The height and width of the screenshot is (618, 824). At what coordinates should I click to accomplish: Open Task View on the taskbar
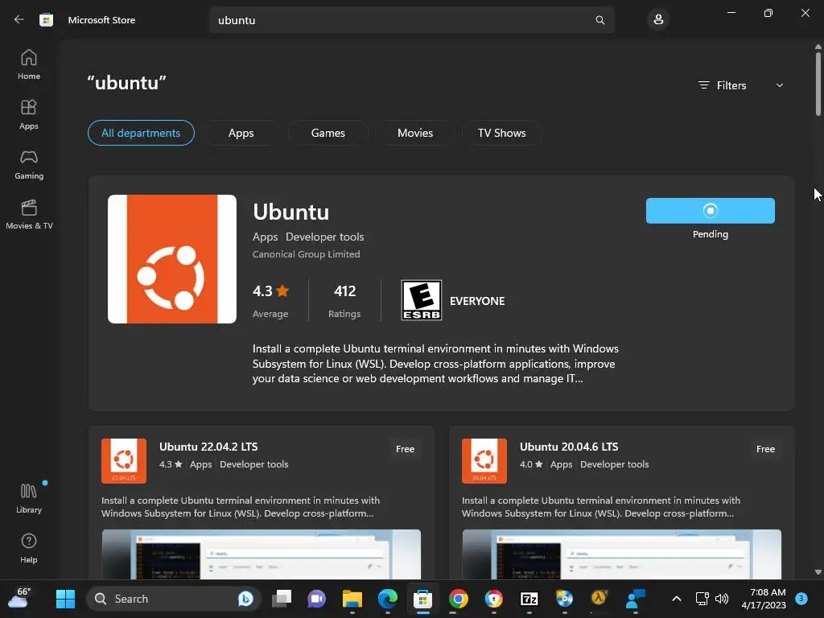[282, 599]
